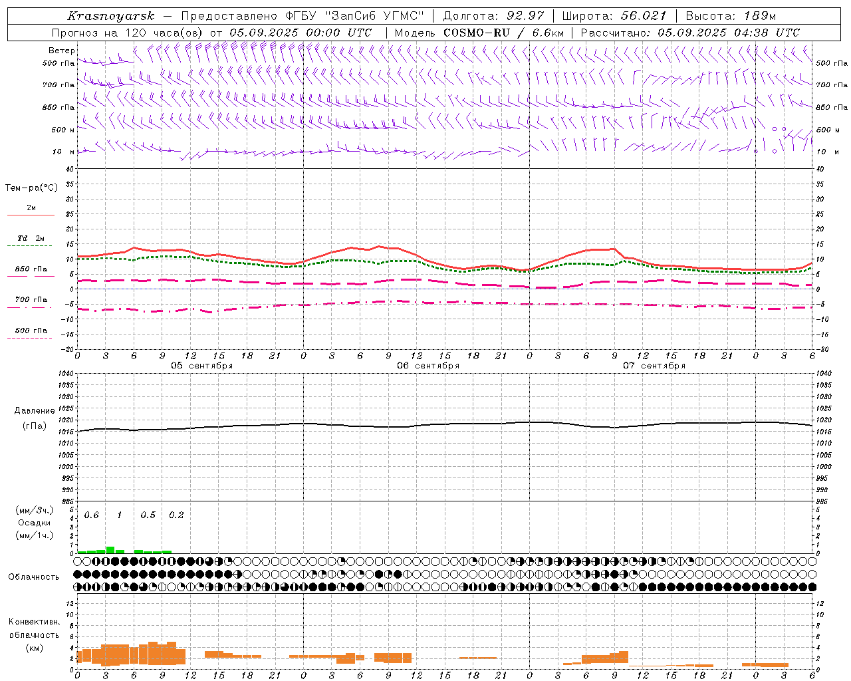The width and height of the screenshot is (851, 681).
Task: Click the '500 м' wind level label on left
Action: click(63, 130)
